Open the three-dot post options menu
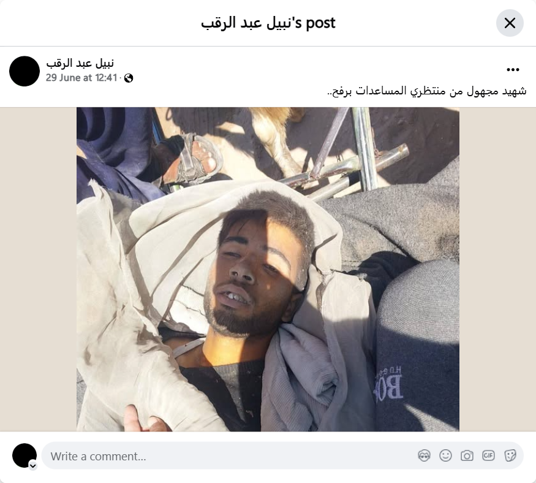Screen dimensions: 536x483 pos(513,70)
